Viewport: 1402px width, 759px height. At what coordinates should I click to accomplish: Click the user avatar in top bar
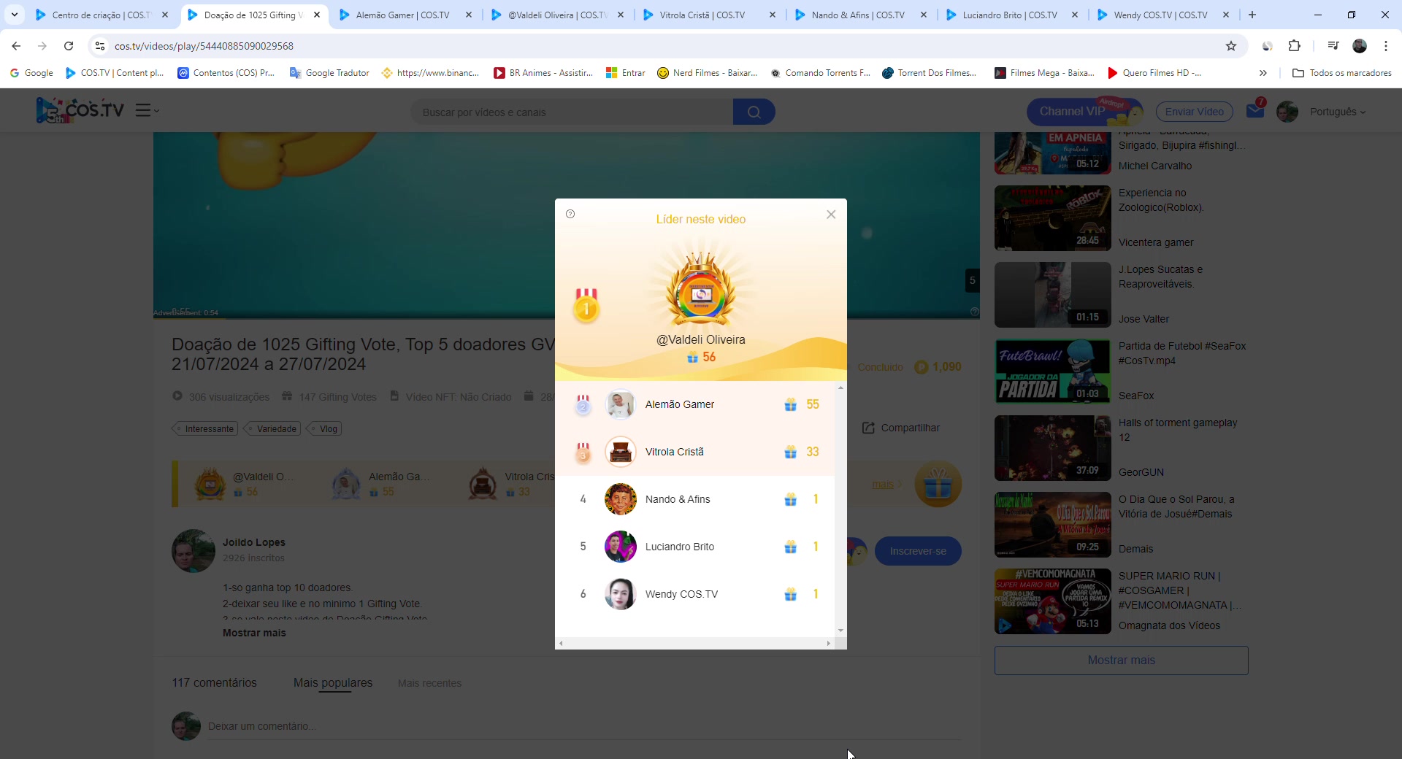1287,111
